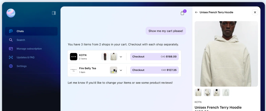This screenshot has width=266, height=111.
Task: Checkout KOTN order for CAD $188.00
Action: [154, 57]
